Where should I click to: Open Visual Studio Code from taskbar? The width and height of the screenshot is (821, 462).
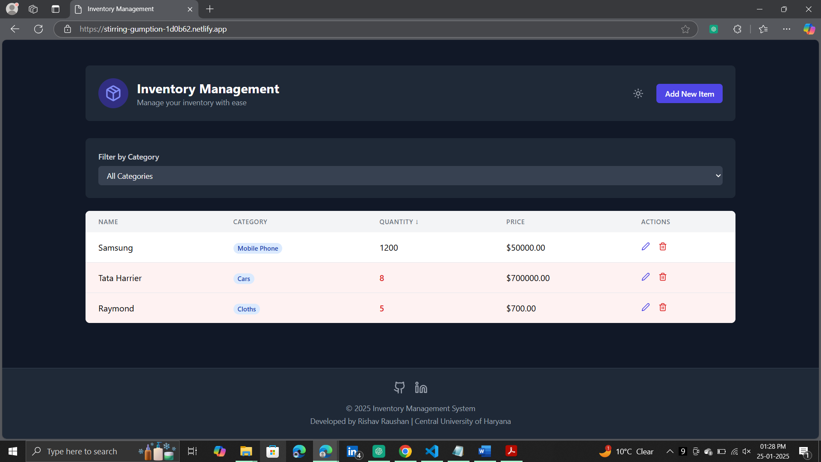pyautogui.click(x=431, y=451)
